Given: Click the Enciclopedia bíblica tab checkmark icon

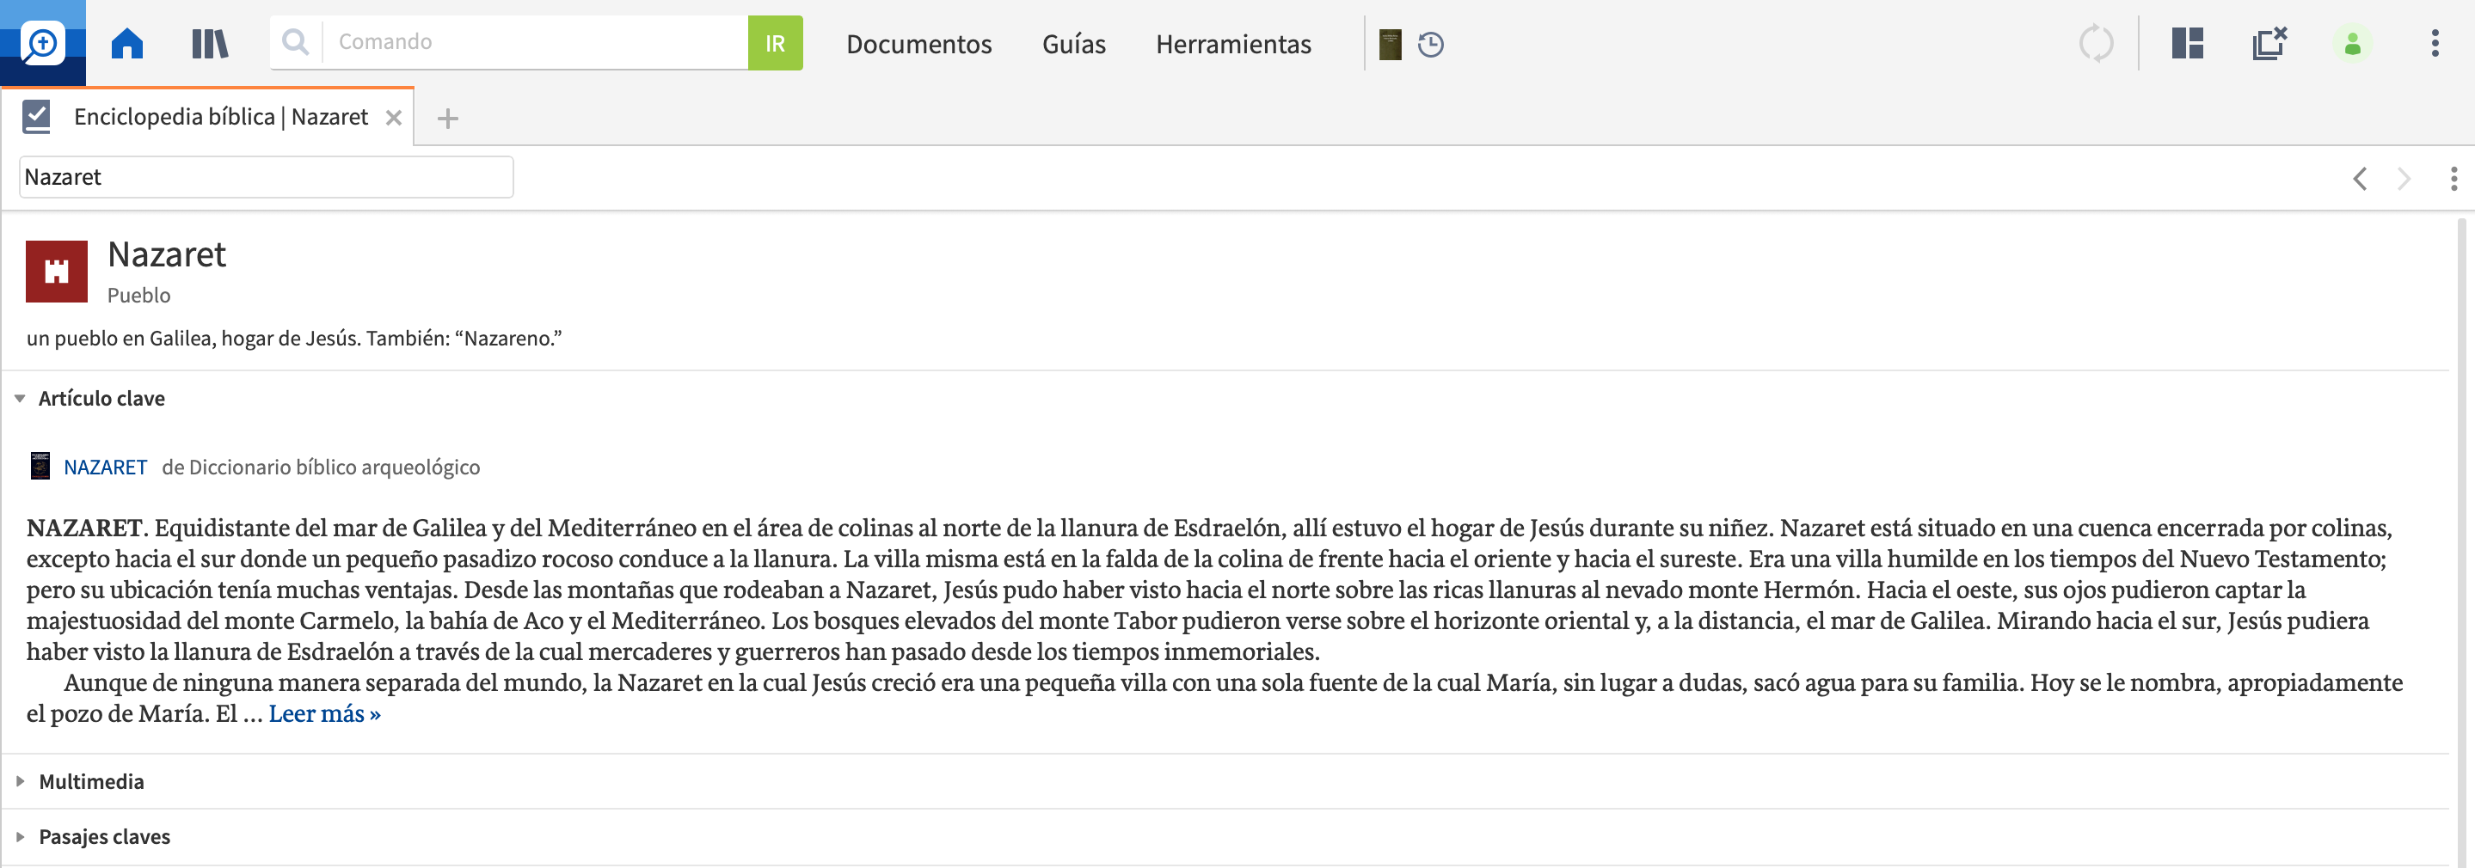Looking at the screenshot, I should point(36,116).
